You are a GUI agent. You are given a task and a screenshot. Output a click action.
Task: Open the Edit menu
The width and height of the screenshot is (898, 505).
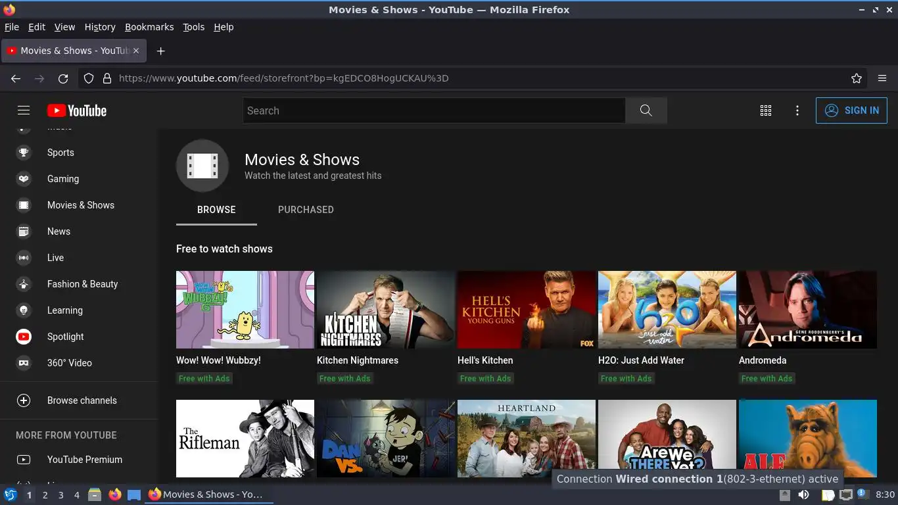tap(37, 27)
